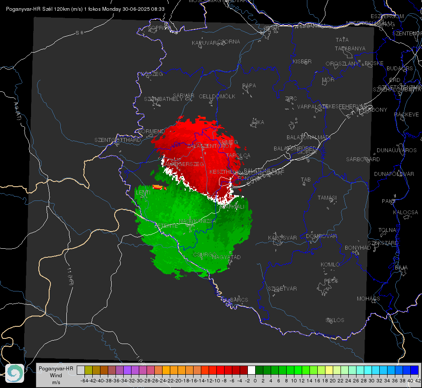Select the dark blue swatch ending the legend
Screen dimensions: 422x388
point(415,370)
